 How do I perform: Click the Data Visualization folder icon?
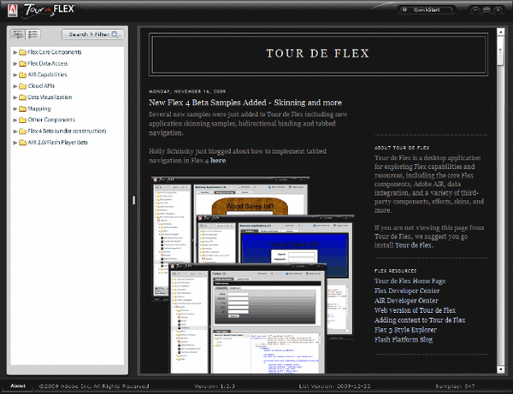(22, 97)
